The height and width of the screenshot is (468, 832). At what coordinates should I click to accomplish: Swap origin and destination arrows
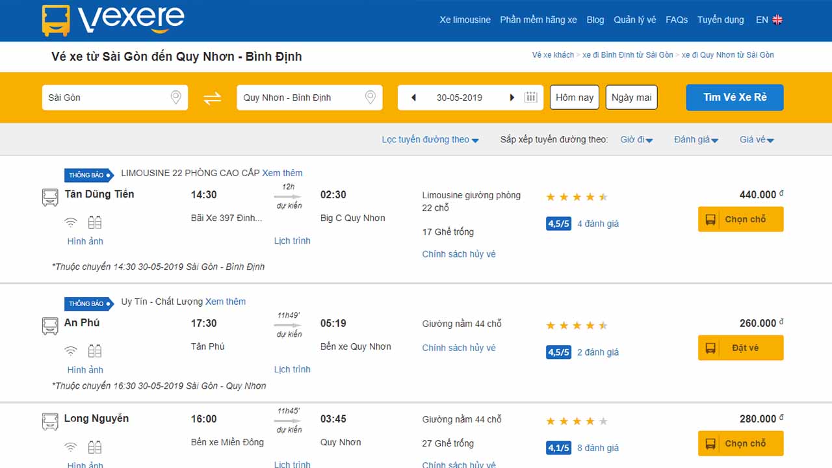click(x=213, y=98)
